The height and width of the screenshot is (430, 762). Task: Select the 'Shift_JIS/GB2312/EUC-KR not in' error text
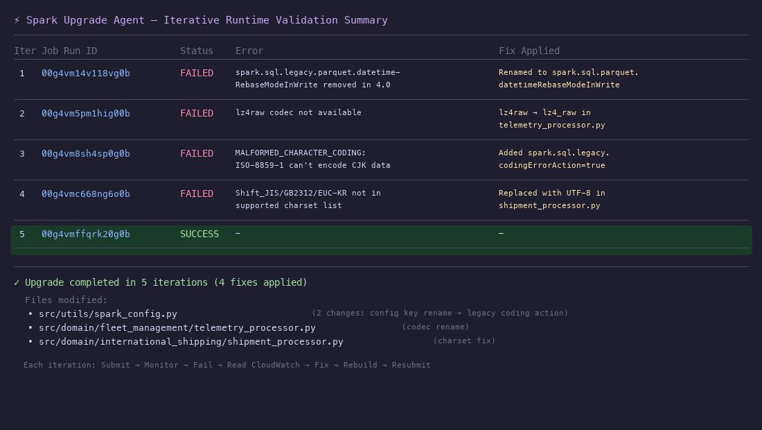point(308,193)
